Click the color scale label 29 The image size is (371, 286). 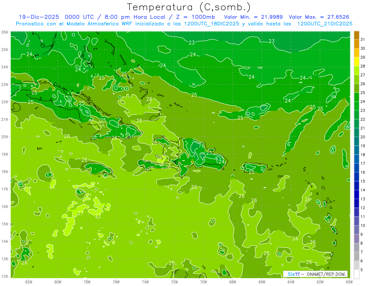(363, 57)
